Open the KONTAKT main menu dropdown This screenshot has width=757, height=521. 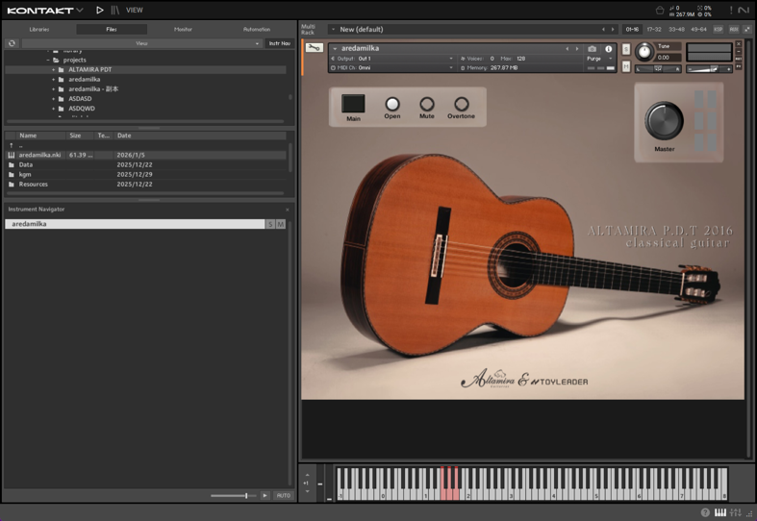coord(45,11)
